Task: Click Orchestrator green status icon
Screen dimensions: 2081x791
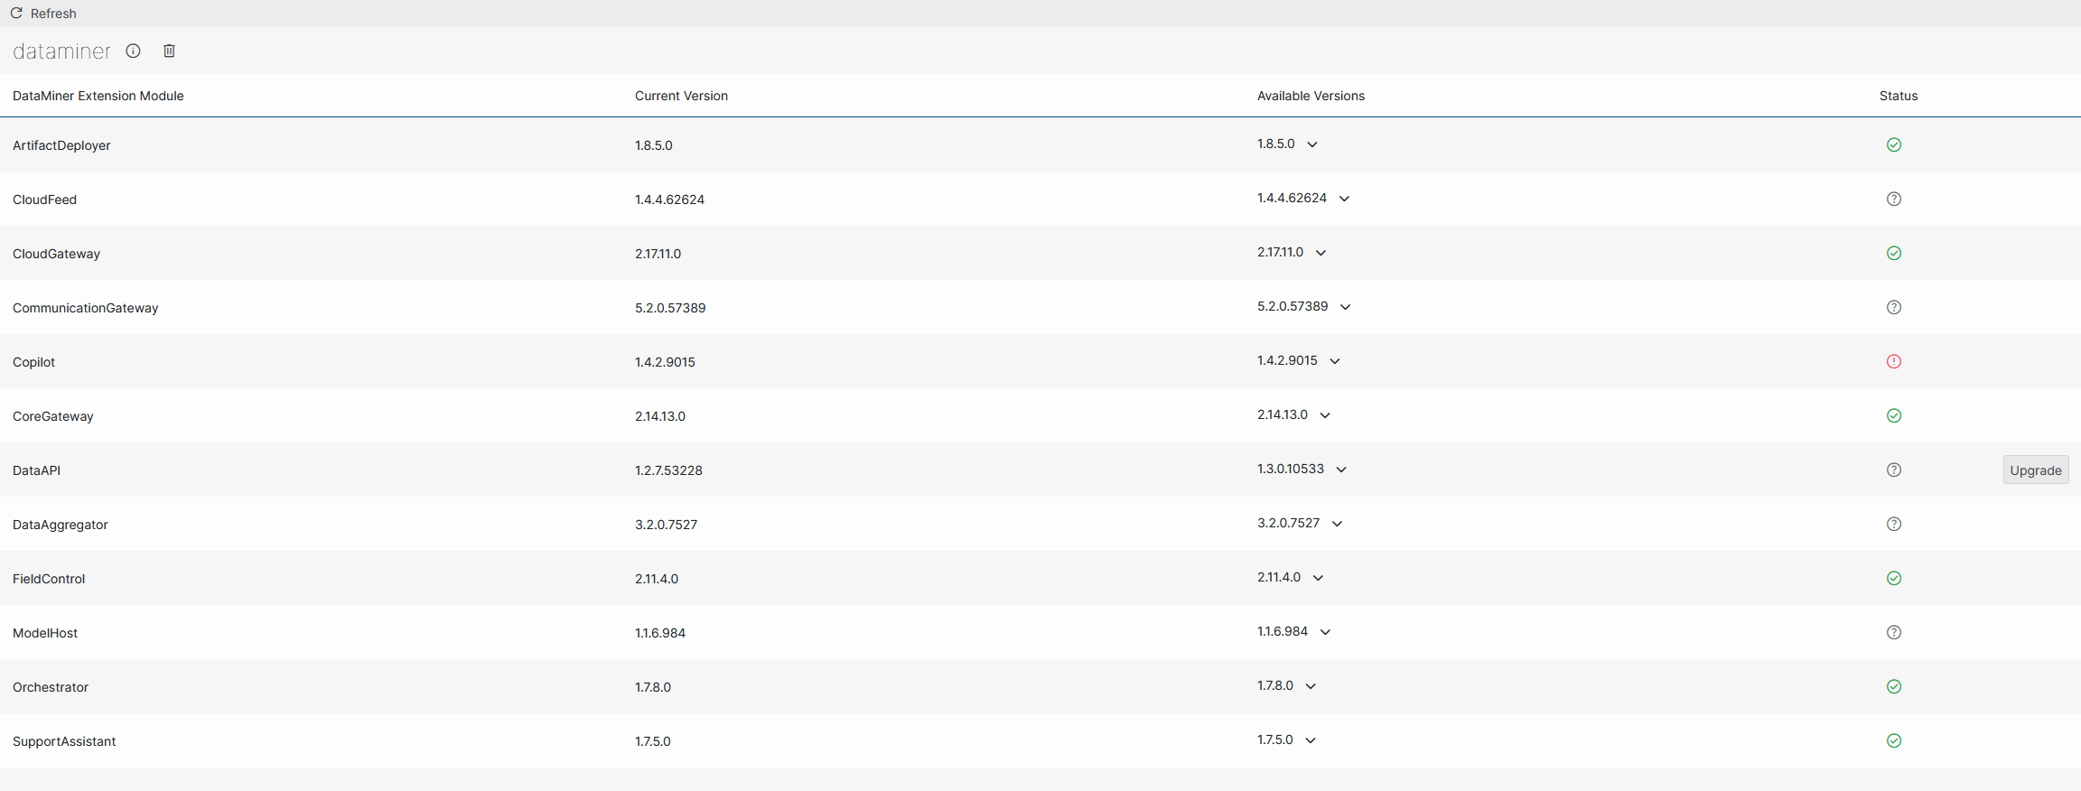Action: 1894,686
